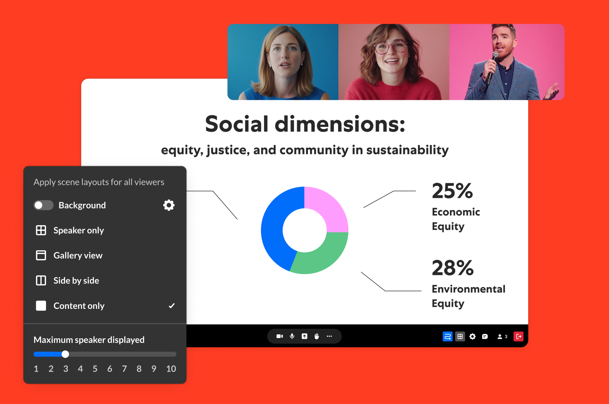Viewport: 609px width, 404px height.
Task: Show the participants list
Action: 502,336
